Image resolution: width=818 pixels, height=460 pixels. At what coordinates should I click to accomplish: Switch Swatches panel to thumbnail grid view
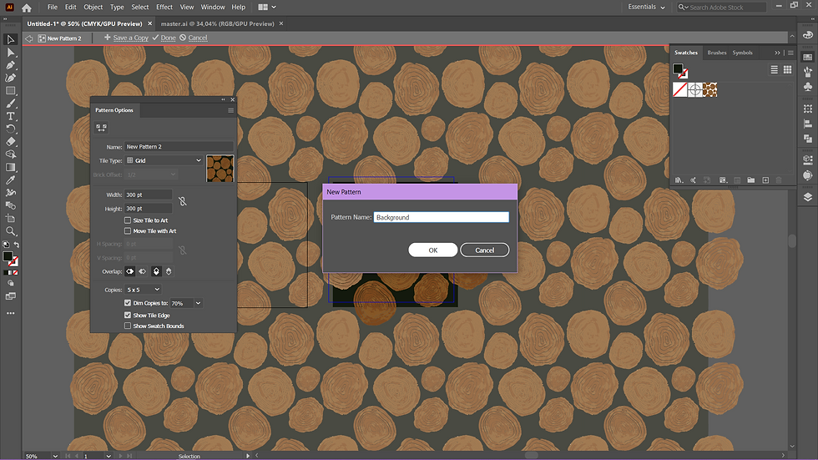coord(787,69)
